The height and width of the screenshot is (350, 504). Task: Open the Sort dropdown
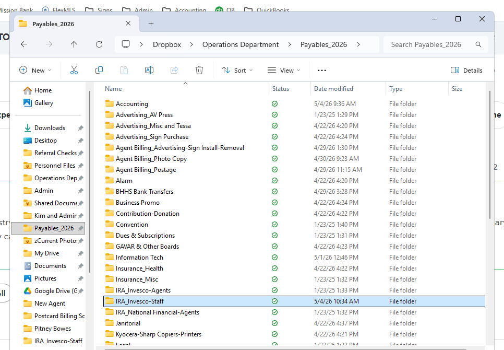pyautogui.click(x=237, y=70)
